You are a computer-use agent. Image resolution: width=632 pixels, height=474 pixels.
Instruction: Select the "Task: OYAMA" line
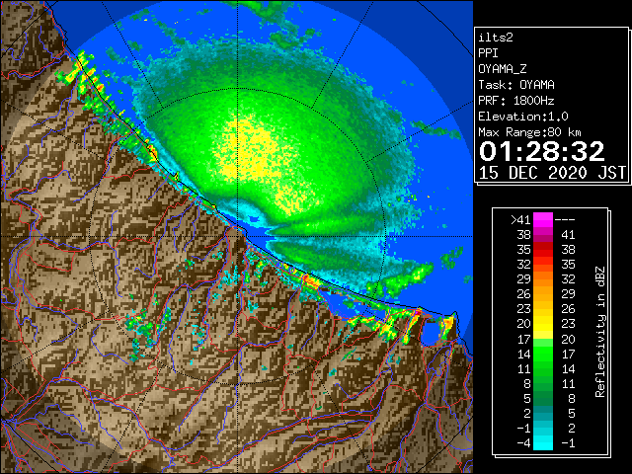click(516, 85)
